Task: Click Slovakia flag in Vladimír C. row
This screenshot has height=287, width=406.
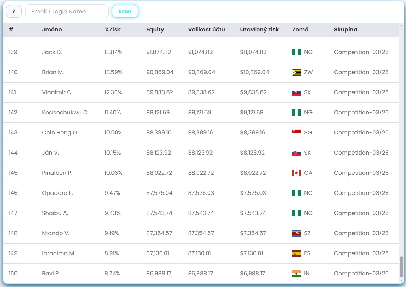Action: tap(296, 92)
